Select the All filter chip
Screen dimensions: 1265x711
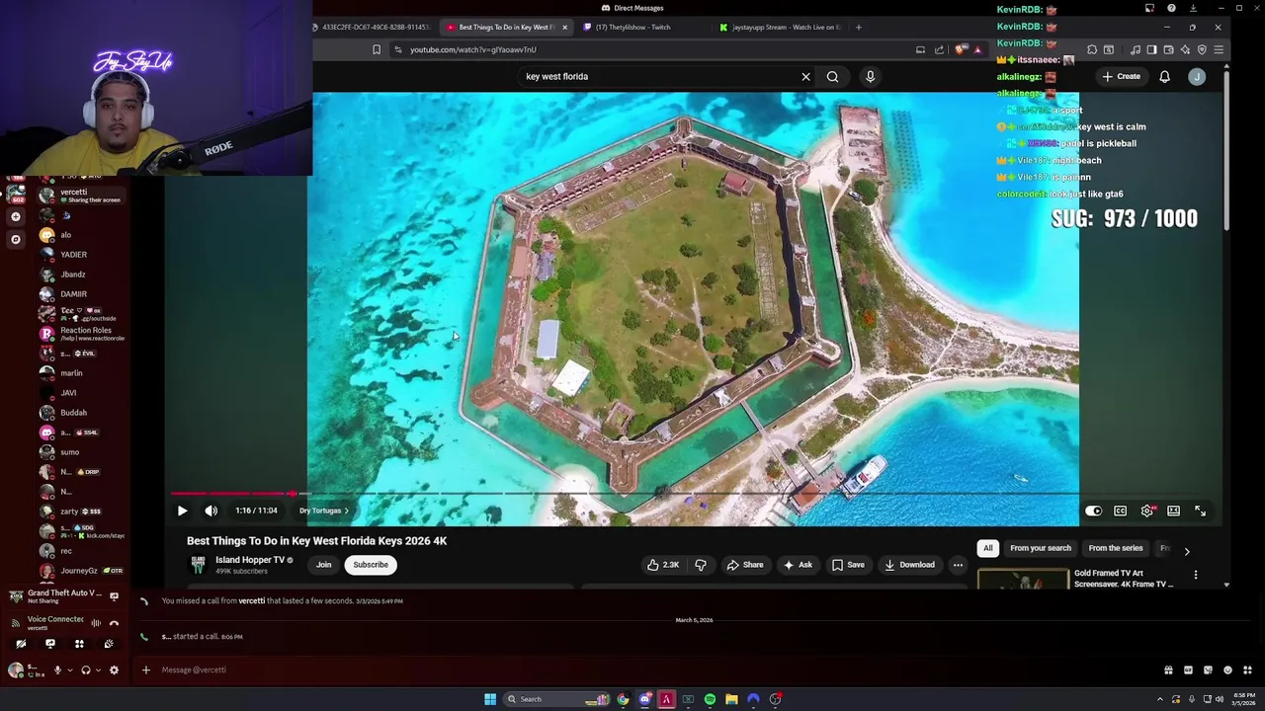[x=987, y=548]
